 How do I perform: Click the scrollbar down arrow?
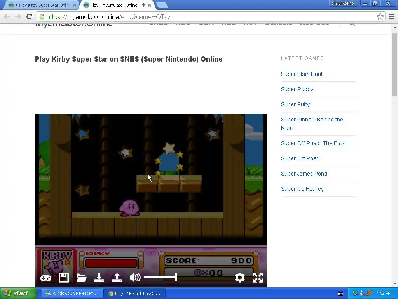[395, 284]
